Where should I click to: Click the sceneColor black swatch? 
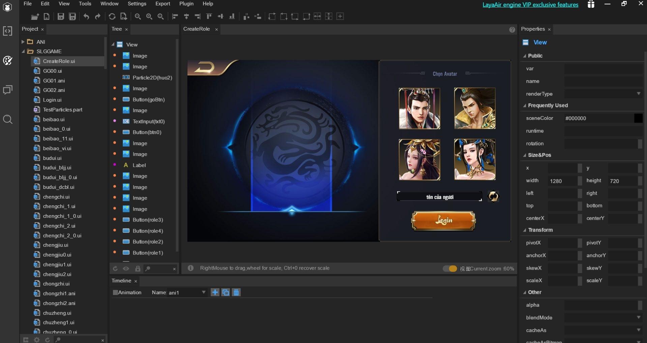638,118
